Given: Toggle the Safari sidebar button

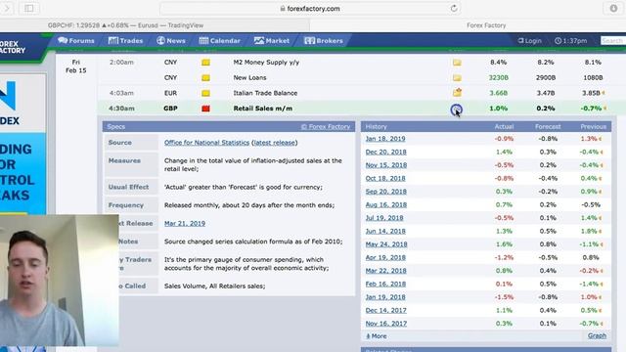Looking at the screenshot, I should pyautogui.click(x=29, y=9).
